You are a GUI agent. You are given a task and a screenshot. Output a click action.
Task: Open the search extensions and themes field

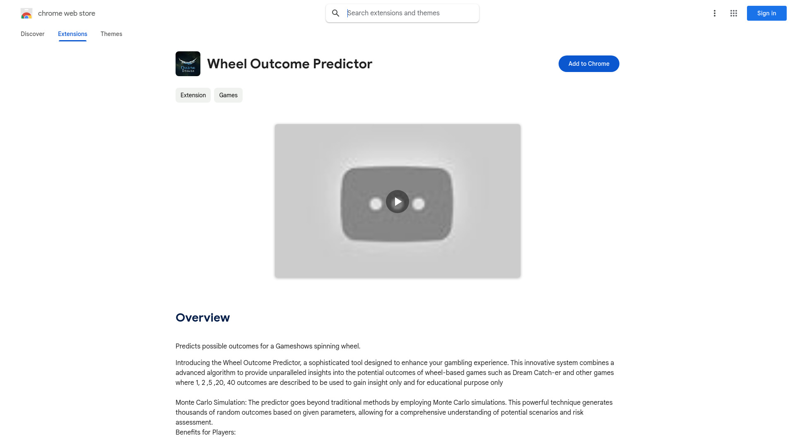point(402,12)
